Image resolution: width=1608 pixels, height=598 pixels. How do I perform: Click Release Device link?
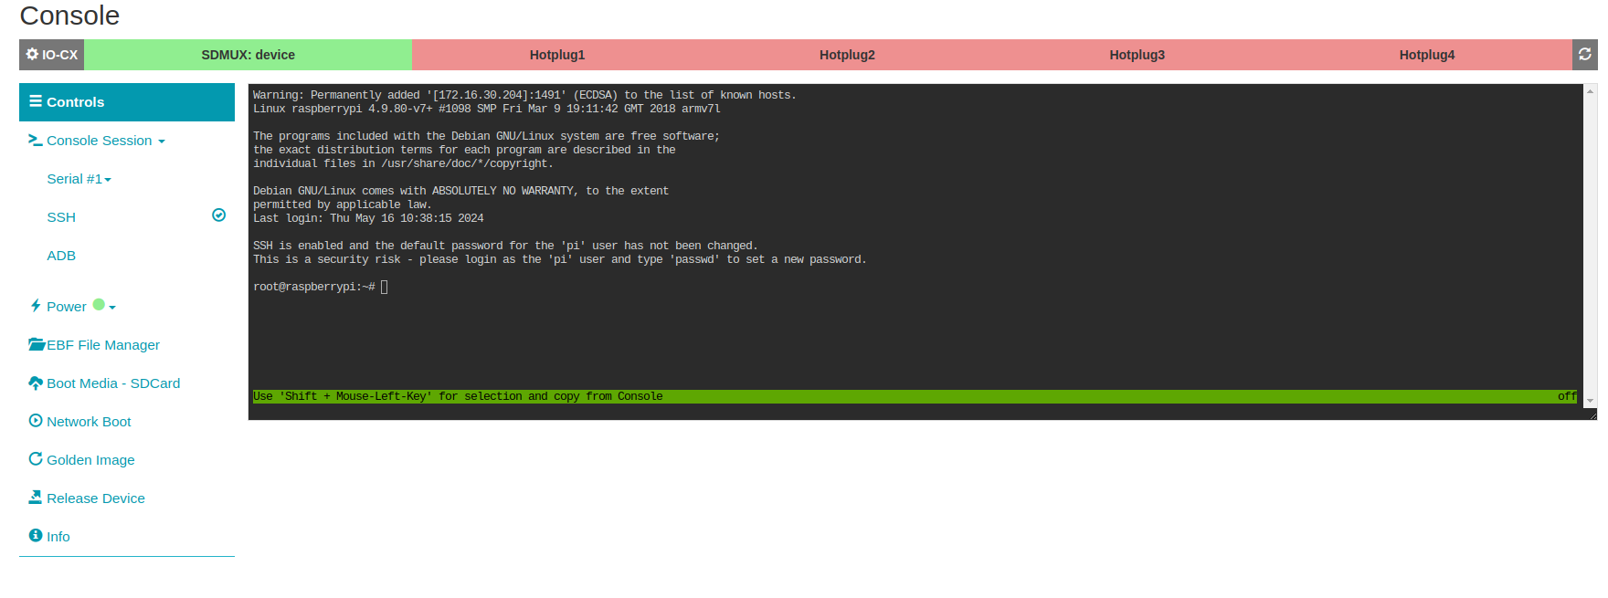tap(96, 498)
